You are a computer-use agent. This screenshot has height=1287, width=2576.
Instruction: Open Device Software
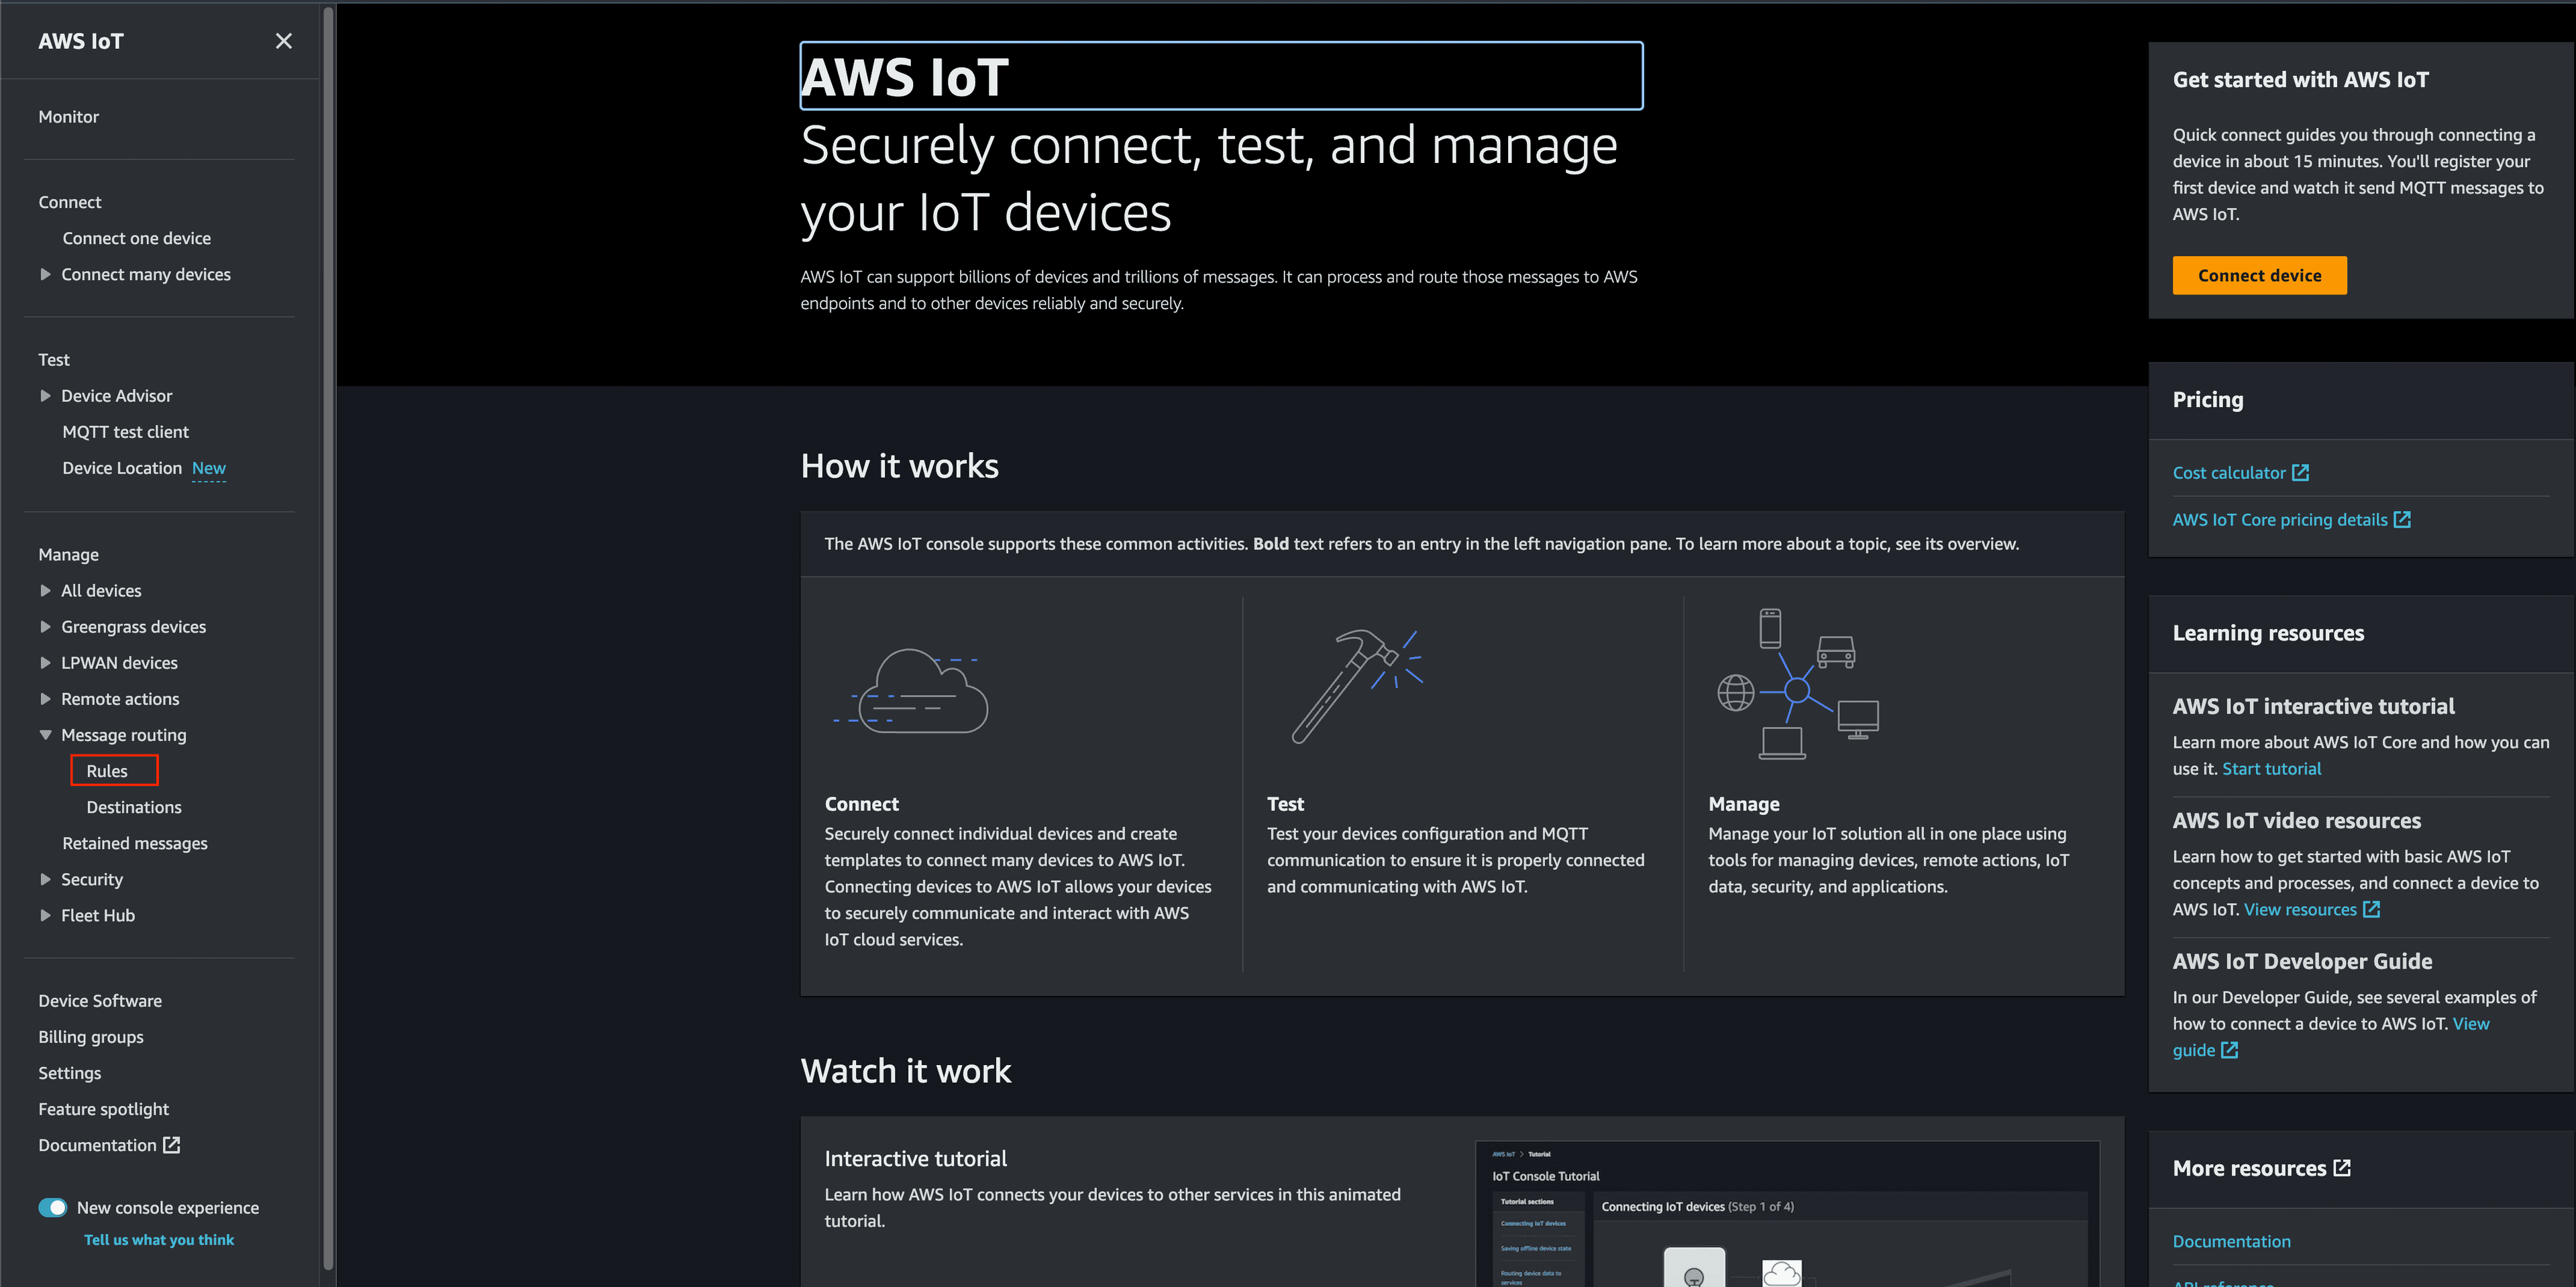tap(100, 1001)
